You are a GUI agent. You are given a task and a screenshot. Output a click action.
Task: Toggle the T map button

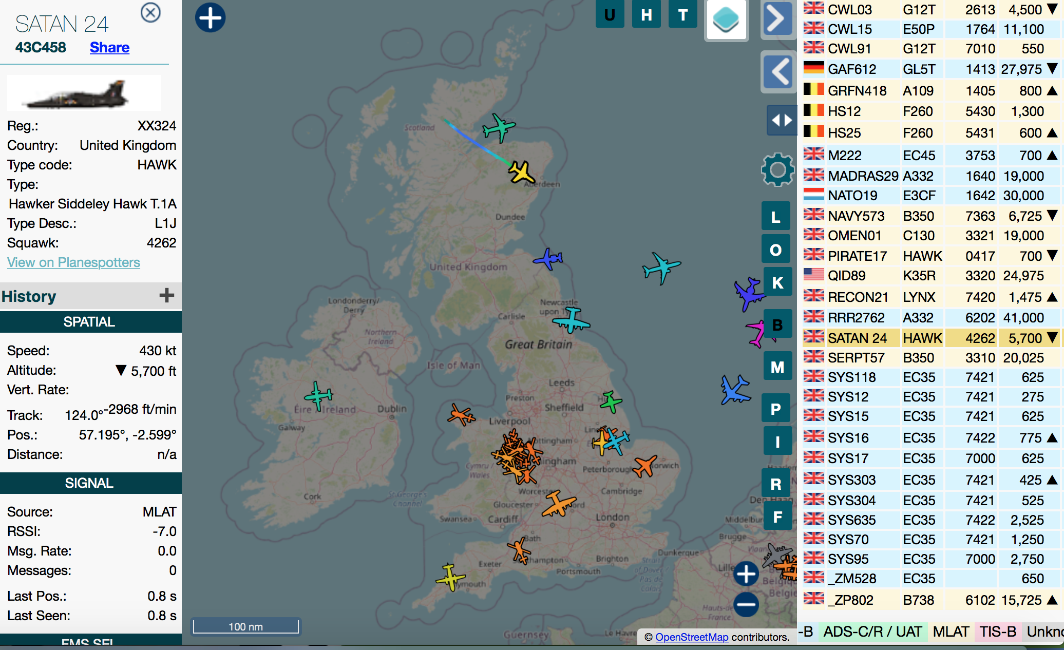tap(683, 14)
